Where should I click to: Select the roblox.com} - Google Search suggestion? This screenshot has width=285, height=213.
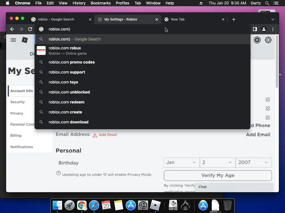coord(142,39)
